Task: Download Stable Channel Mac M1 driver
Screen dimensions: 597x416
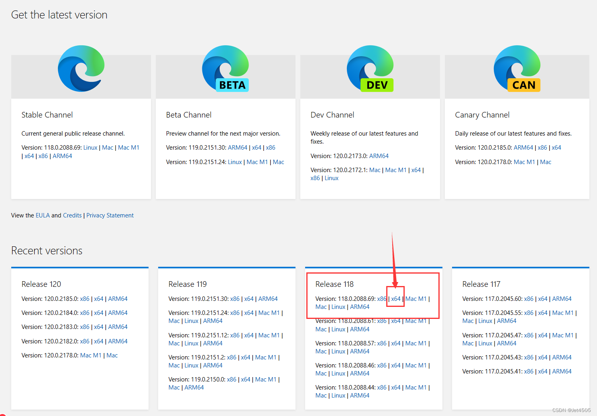Action: [128, 148]
